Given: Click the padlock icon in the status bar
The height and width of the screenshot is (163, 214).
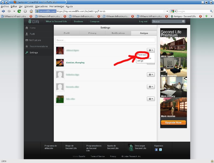Looking at the screenshot, I should 212,161.
